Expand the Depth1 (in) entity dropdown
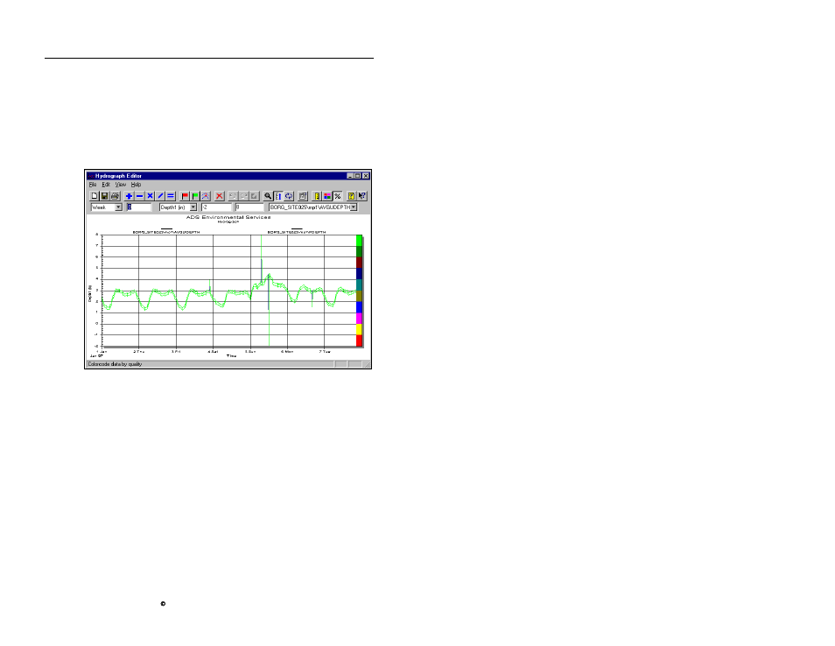Image resolution: width=835 pixels, height=646 pixels. (193, 207)
